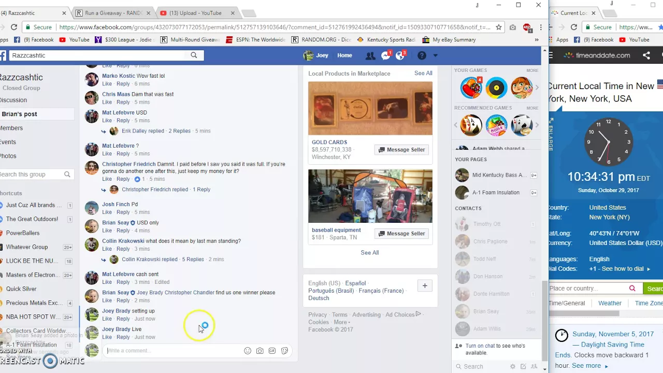Click the search icon on timeanddate place field
The width and height of the screenshot is (663, 373).
632,289
